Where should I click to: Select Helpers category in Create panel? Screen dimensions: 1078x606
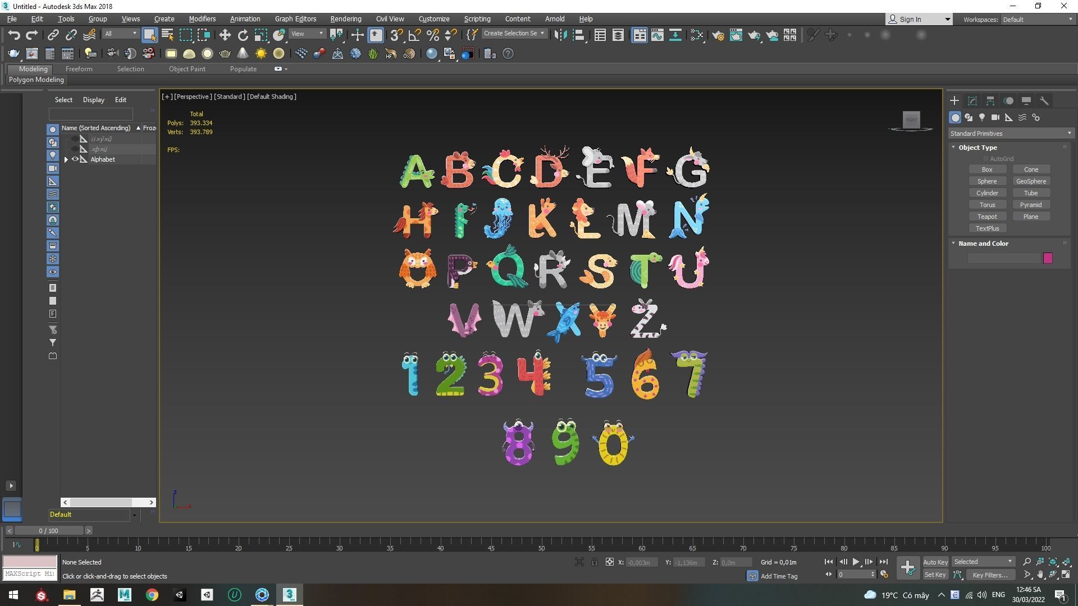(x=1009, y=117)
